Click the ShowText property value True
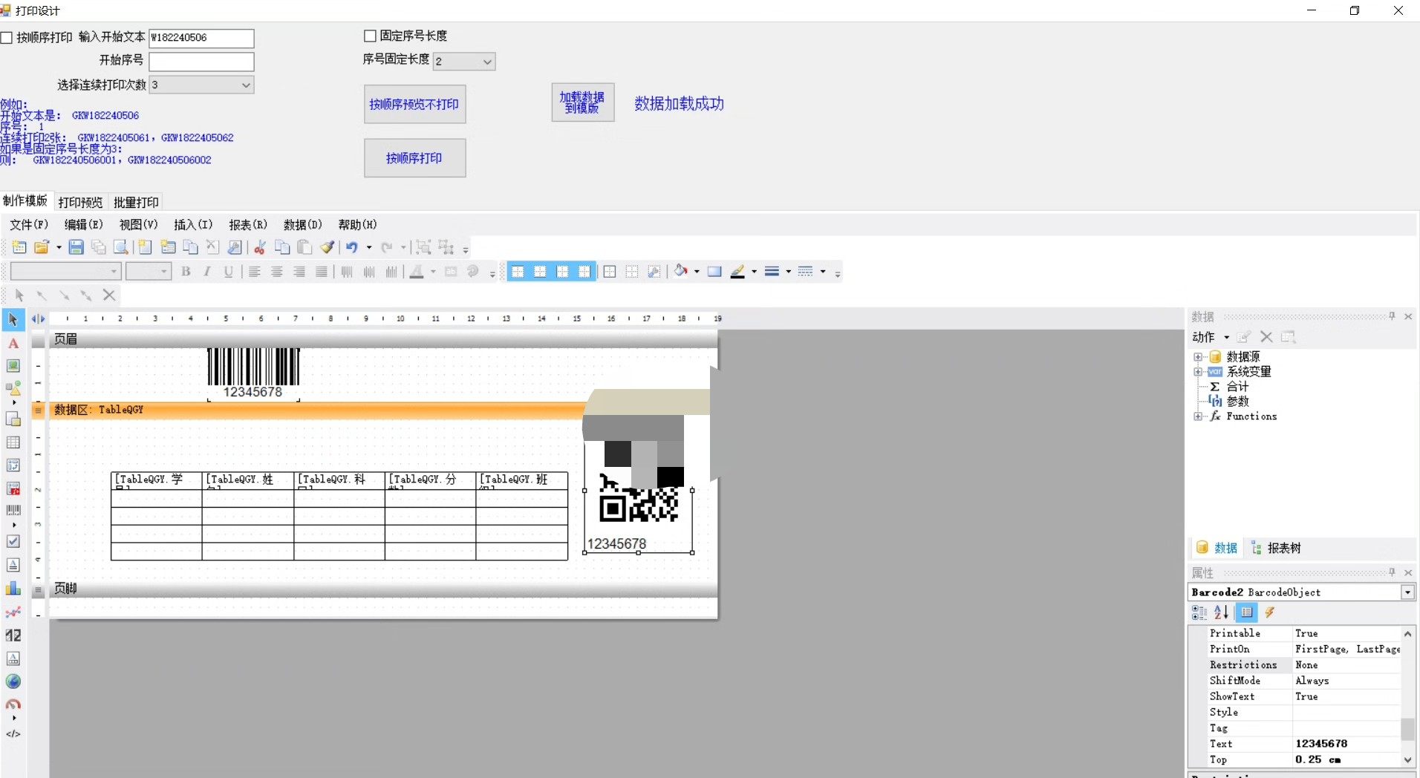 pyautogui.click(x=1346, y=696)
